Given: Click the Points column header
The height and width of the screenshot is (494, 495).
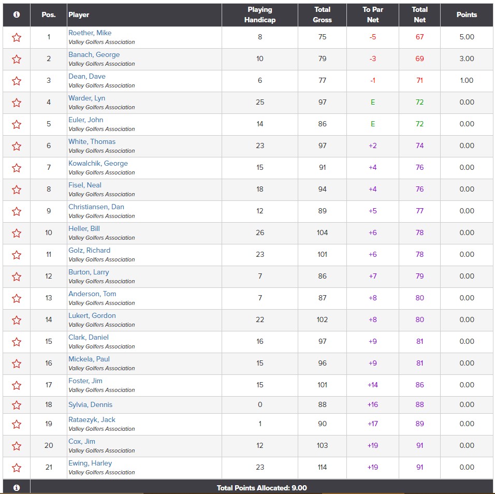Looking at the screenshot, I should 466,15.
